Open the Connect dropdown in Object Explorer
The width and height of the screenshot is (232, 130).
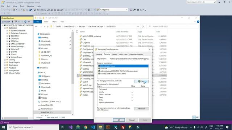6,22
